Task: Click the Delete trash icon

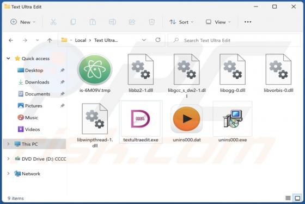Action: (151, 22)
